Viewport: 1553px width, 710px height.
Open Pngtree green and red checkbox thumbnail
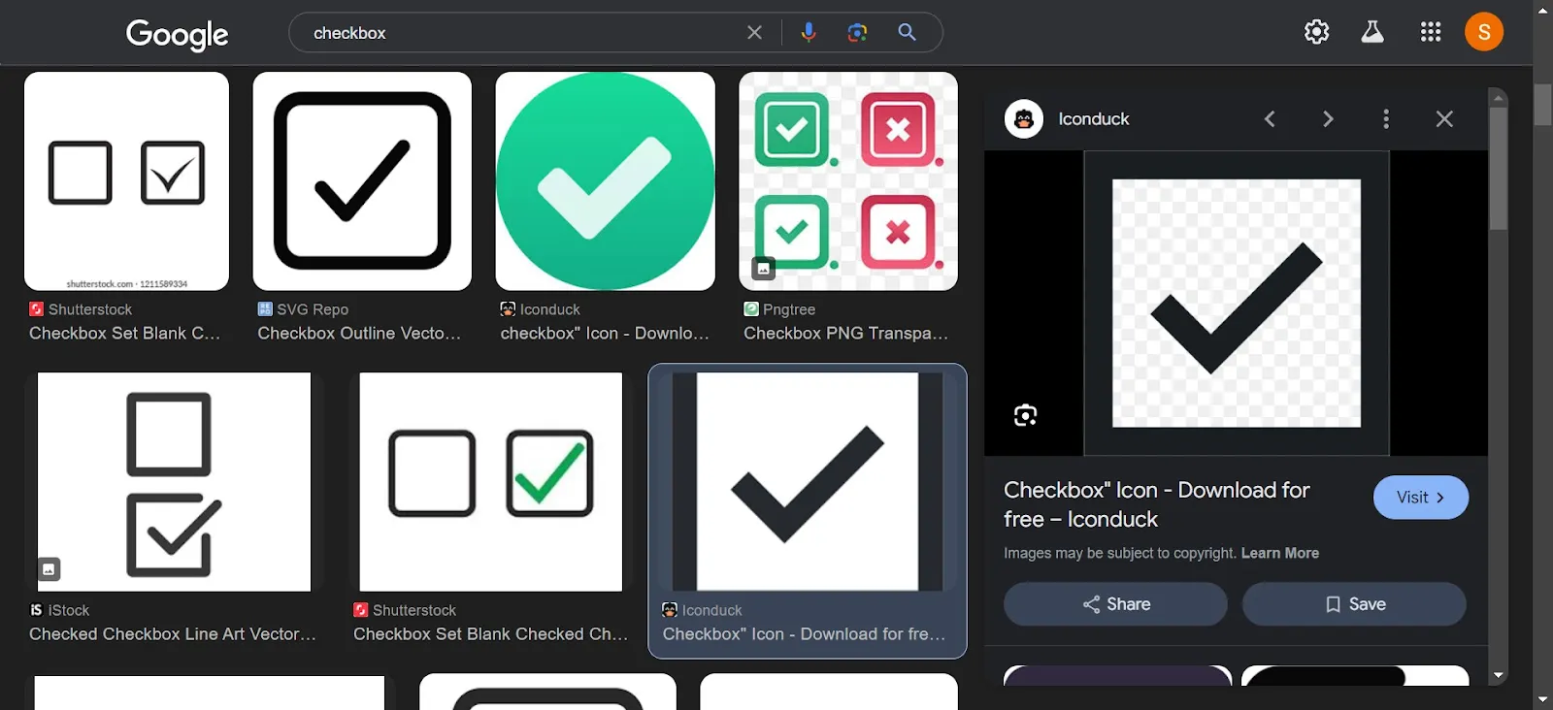848,181
